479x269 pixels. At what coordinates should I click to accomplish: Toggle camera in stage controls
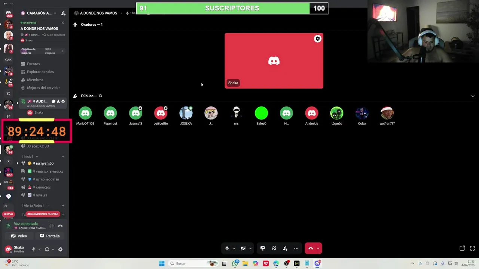click(x=243, y=248)
